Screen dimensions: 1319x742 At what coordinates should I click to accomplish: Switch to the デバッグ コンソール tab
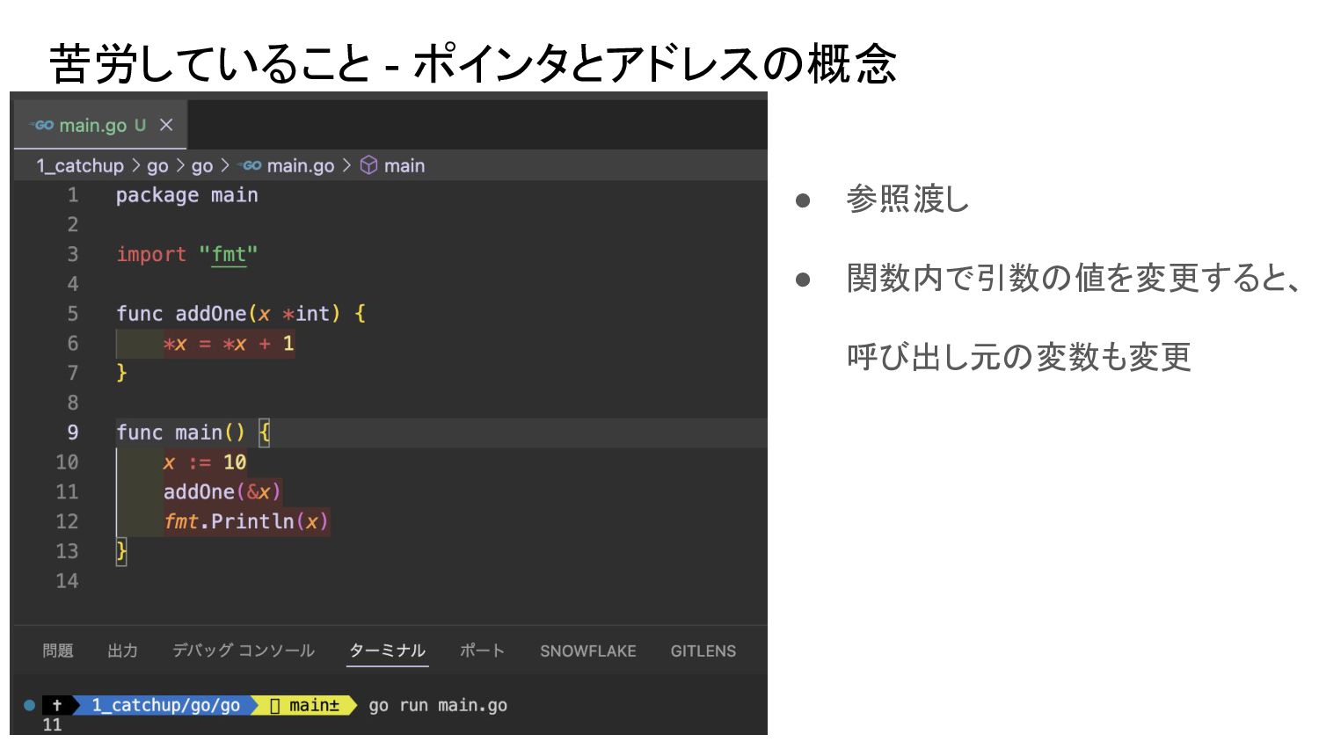tap(244, 651)
